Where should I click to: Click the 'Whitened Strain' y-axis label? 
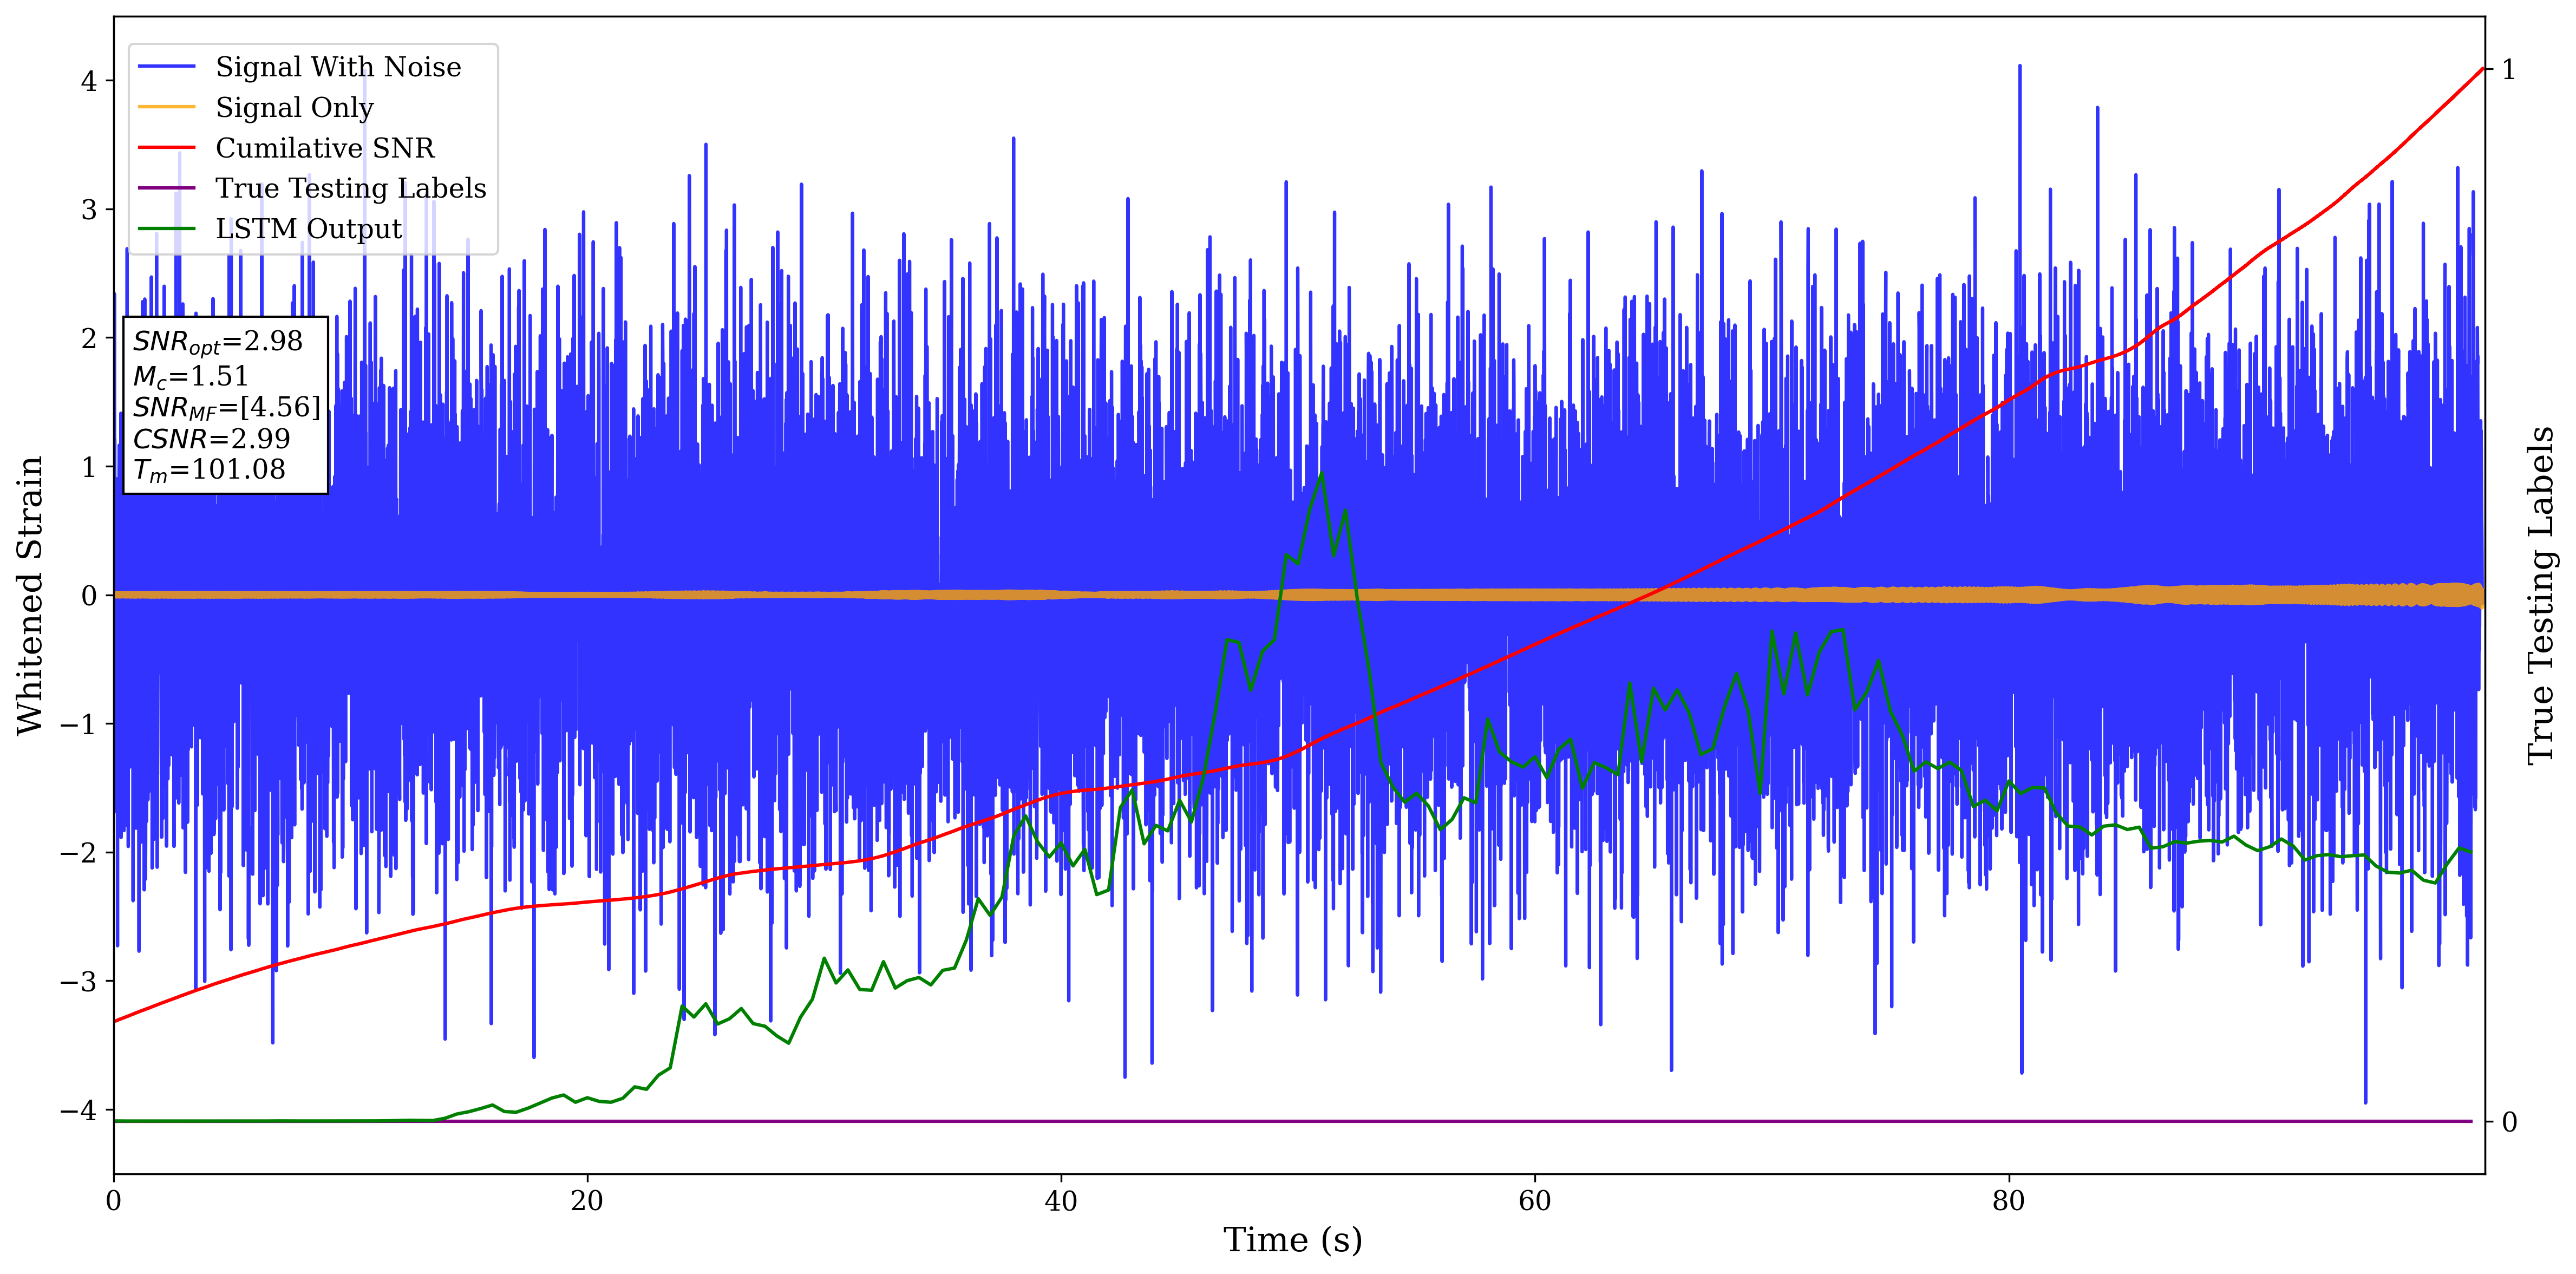(30, 595)
